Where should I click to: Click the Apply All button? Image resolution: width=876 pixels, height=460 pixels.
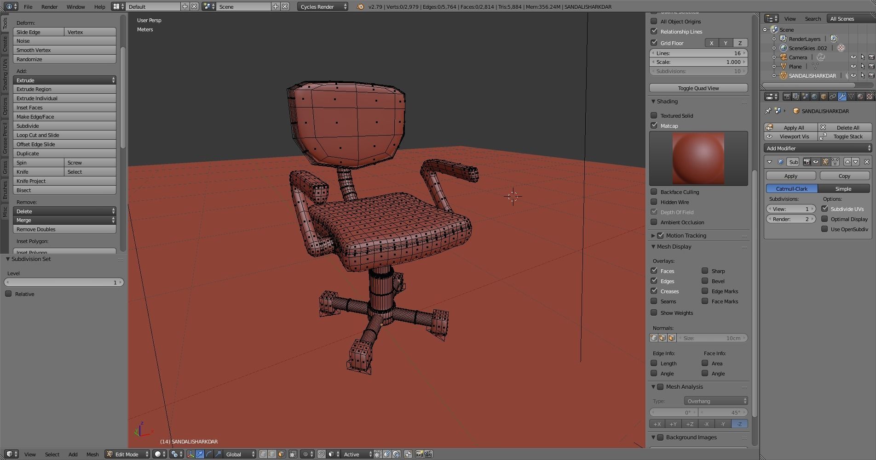tap(791, 127)
